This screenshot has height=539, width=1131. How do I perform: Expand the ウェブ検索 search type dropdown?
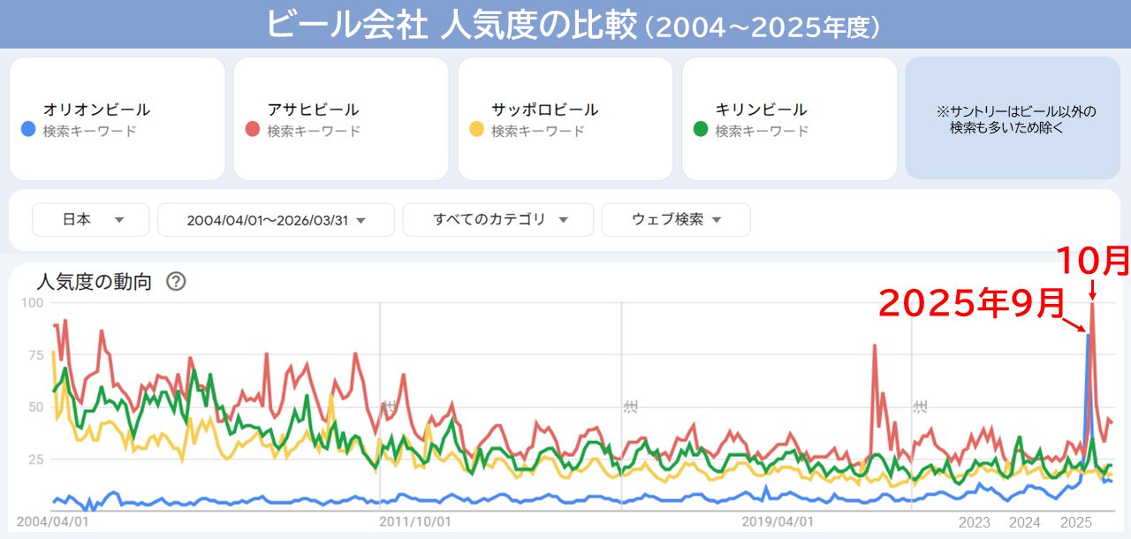click(676, 220)
